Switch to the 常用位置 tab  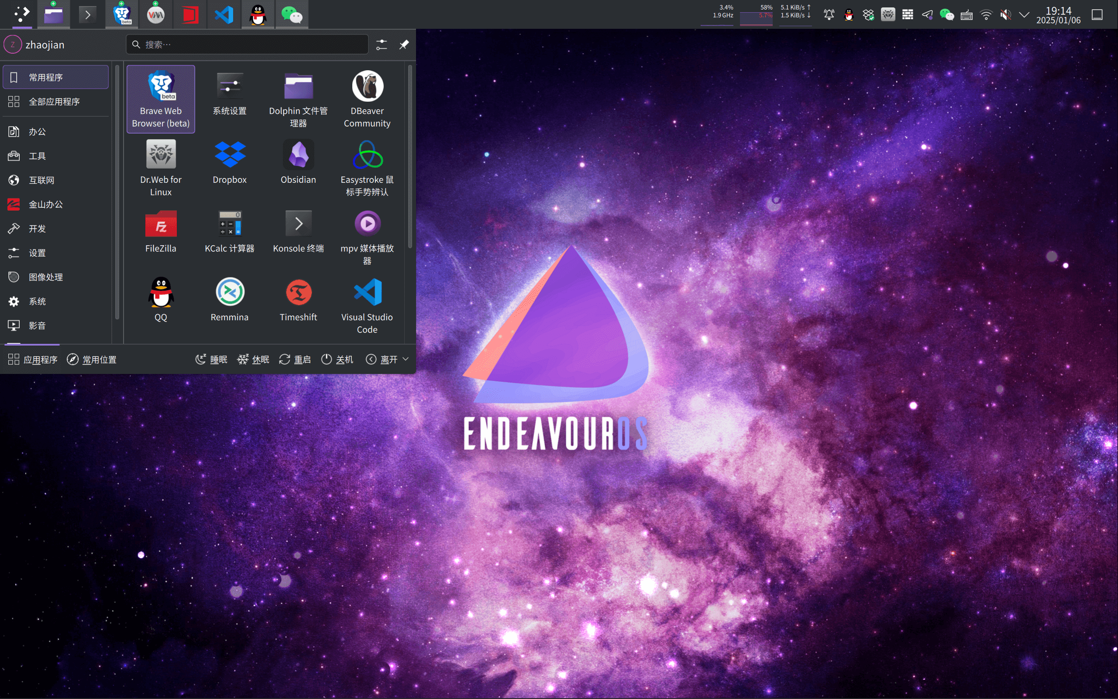point(99,359)
